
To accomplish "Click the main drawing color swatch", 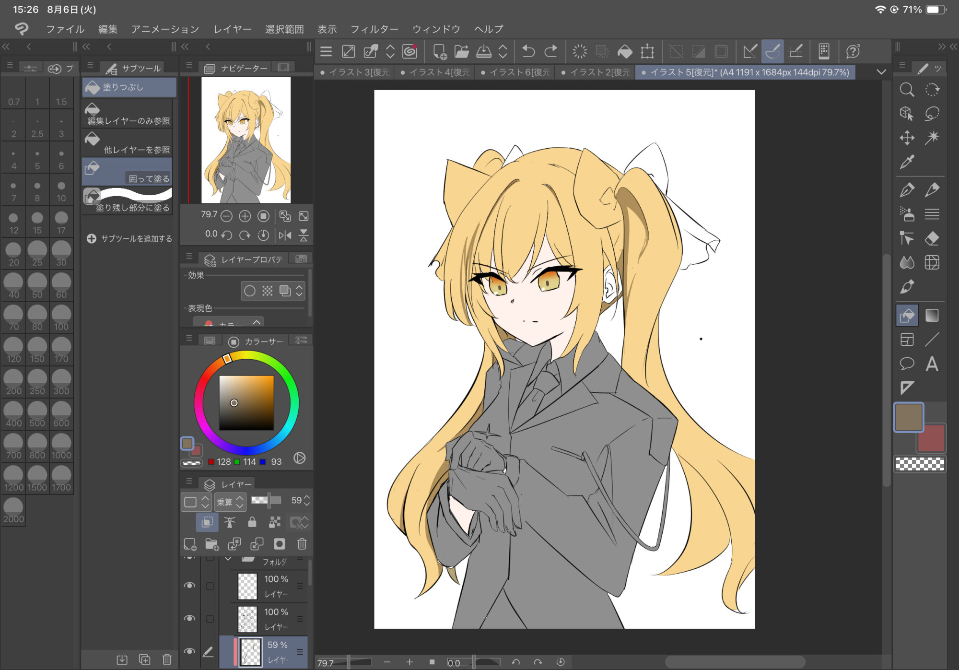I will [x=908, y=417].
